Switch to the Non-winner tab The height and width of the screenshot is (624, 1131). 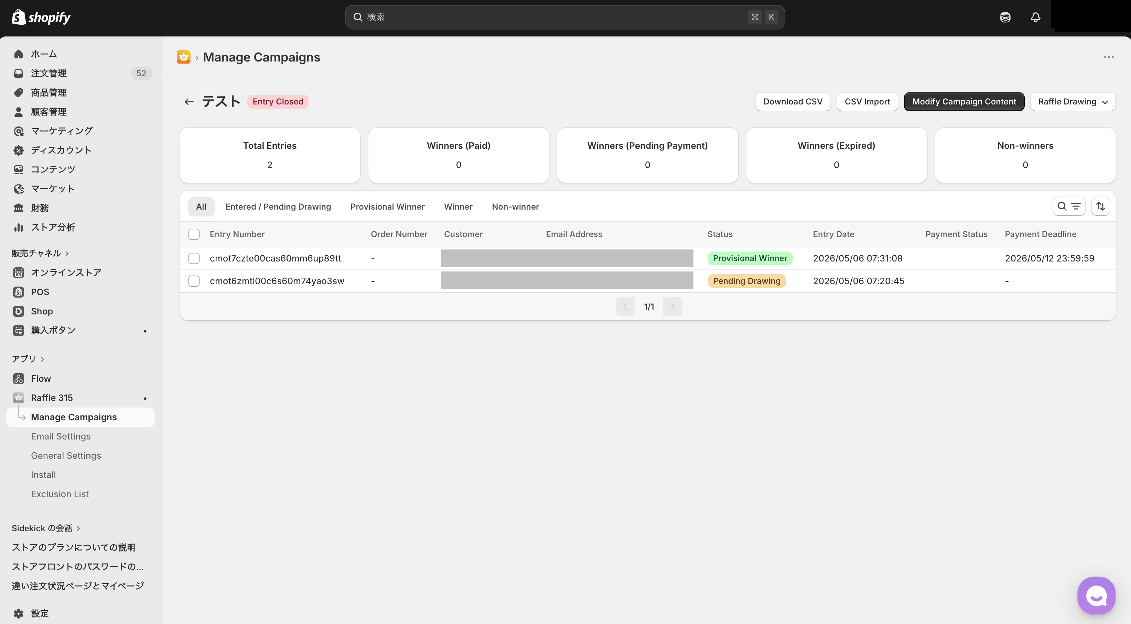515,207
